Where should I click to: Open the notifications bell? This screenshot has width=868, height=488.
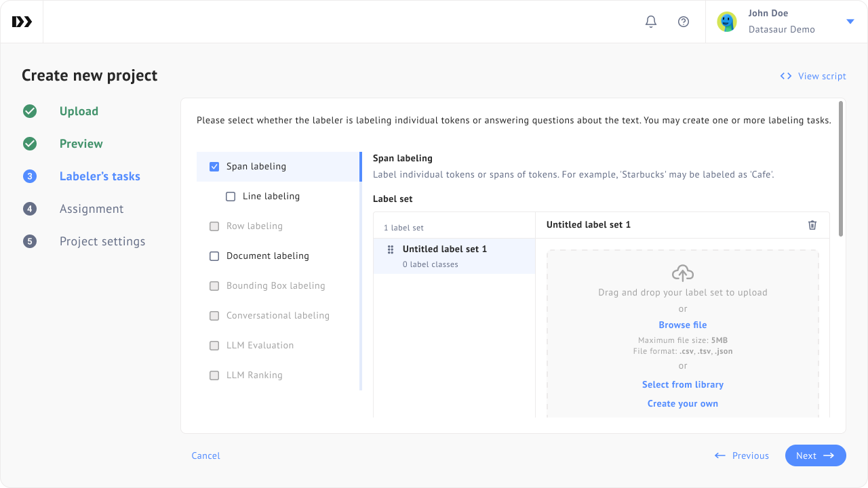pyautogui.click(x=651, y=22)
